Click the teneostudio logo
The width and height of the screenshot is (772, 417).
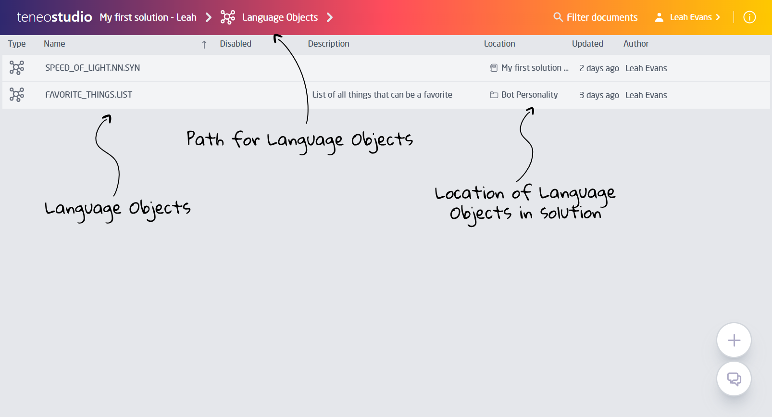pos(54,17)
